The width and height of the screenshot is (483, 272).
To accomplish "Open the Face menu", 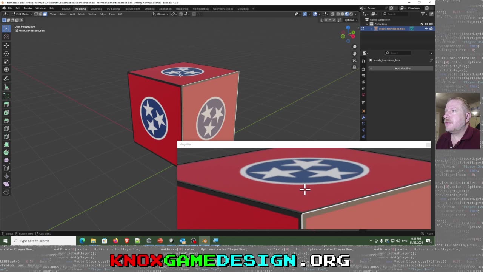I will tap(112, 14).
